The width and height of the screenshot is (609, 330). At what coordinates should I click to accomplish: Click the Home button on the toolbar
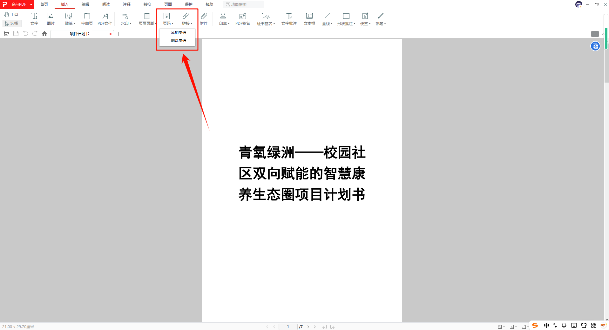coord(44,33)
